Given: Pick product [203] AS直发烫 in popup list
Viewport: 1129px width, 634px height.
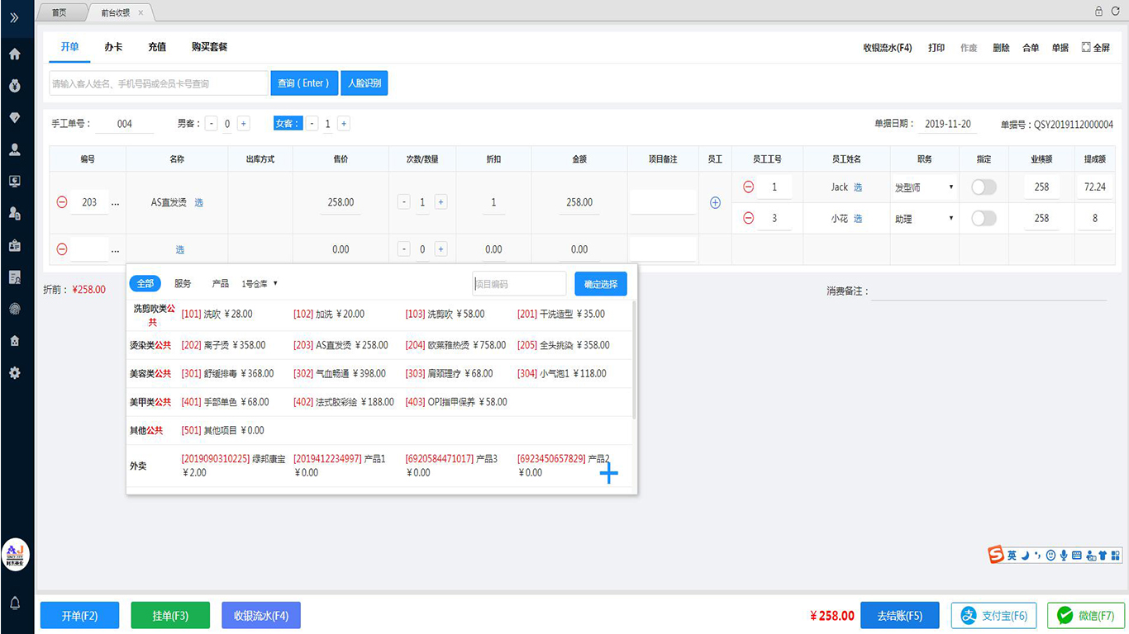Looking at the screenshot, I should pos(341,345).
